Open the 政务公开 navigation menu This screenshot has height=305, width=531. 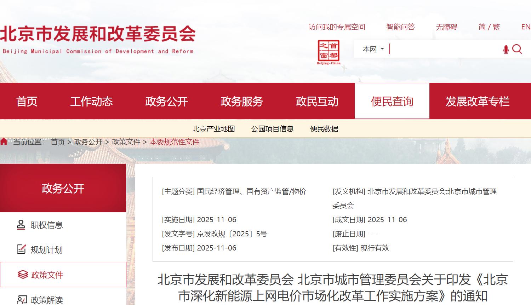click(x=166, y=102)
